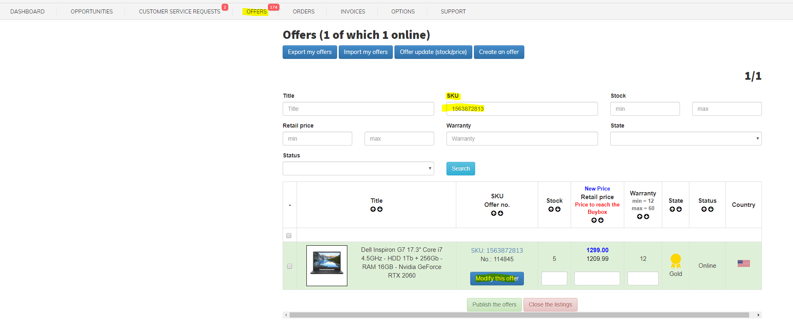Click Offer update (stock/price) button

pos(433,52)
